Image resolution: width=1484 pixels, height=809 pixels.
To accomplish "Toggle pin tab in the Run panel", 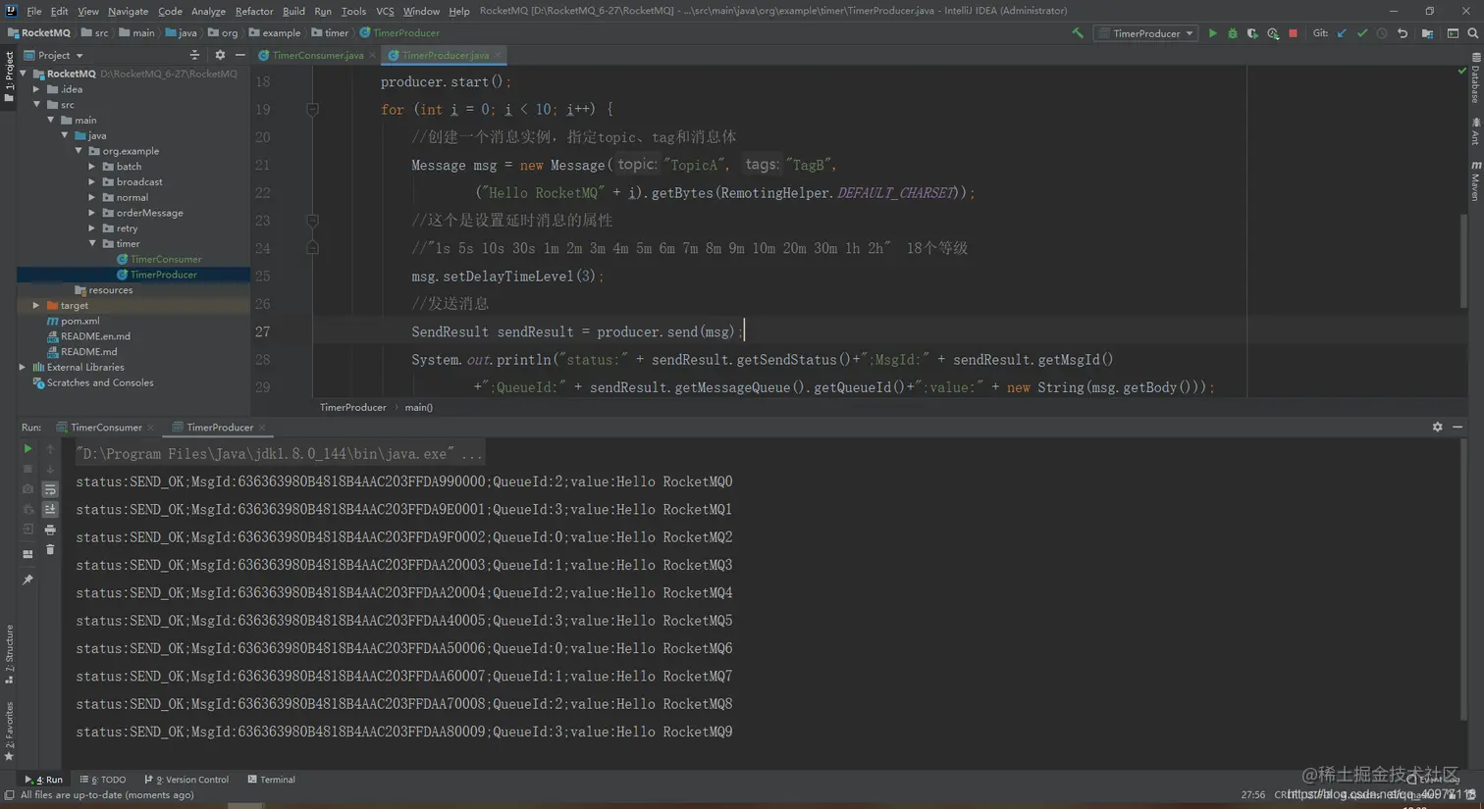I will point(27,580).
